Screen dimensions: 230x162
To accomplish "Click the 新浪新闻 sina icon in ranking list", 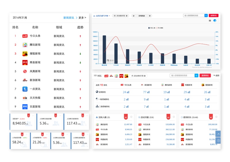I will point(25,80).
